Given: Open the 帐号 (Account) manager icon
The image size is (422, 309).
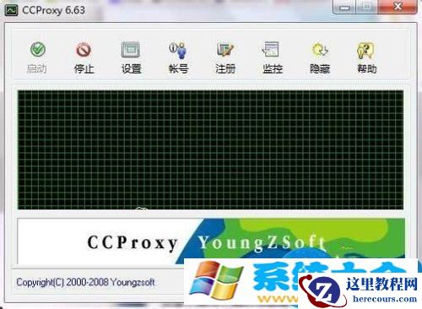Looking at the screenshot, I should [178, 51].
